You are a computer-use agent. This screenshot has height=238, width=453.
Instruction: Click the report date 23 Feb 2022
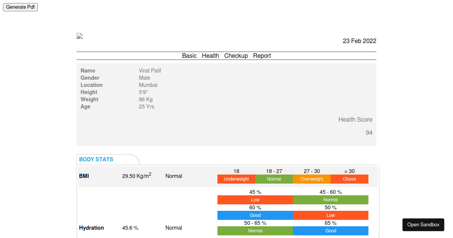359,41
